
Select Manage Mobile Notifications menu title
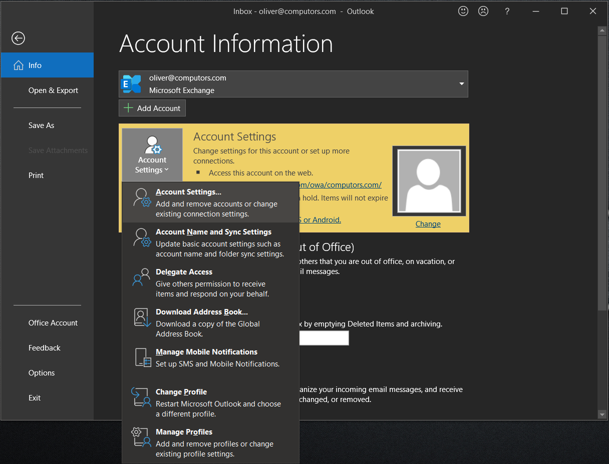pos(206,352)
